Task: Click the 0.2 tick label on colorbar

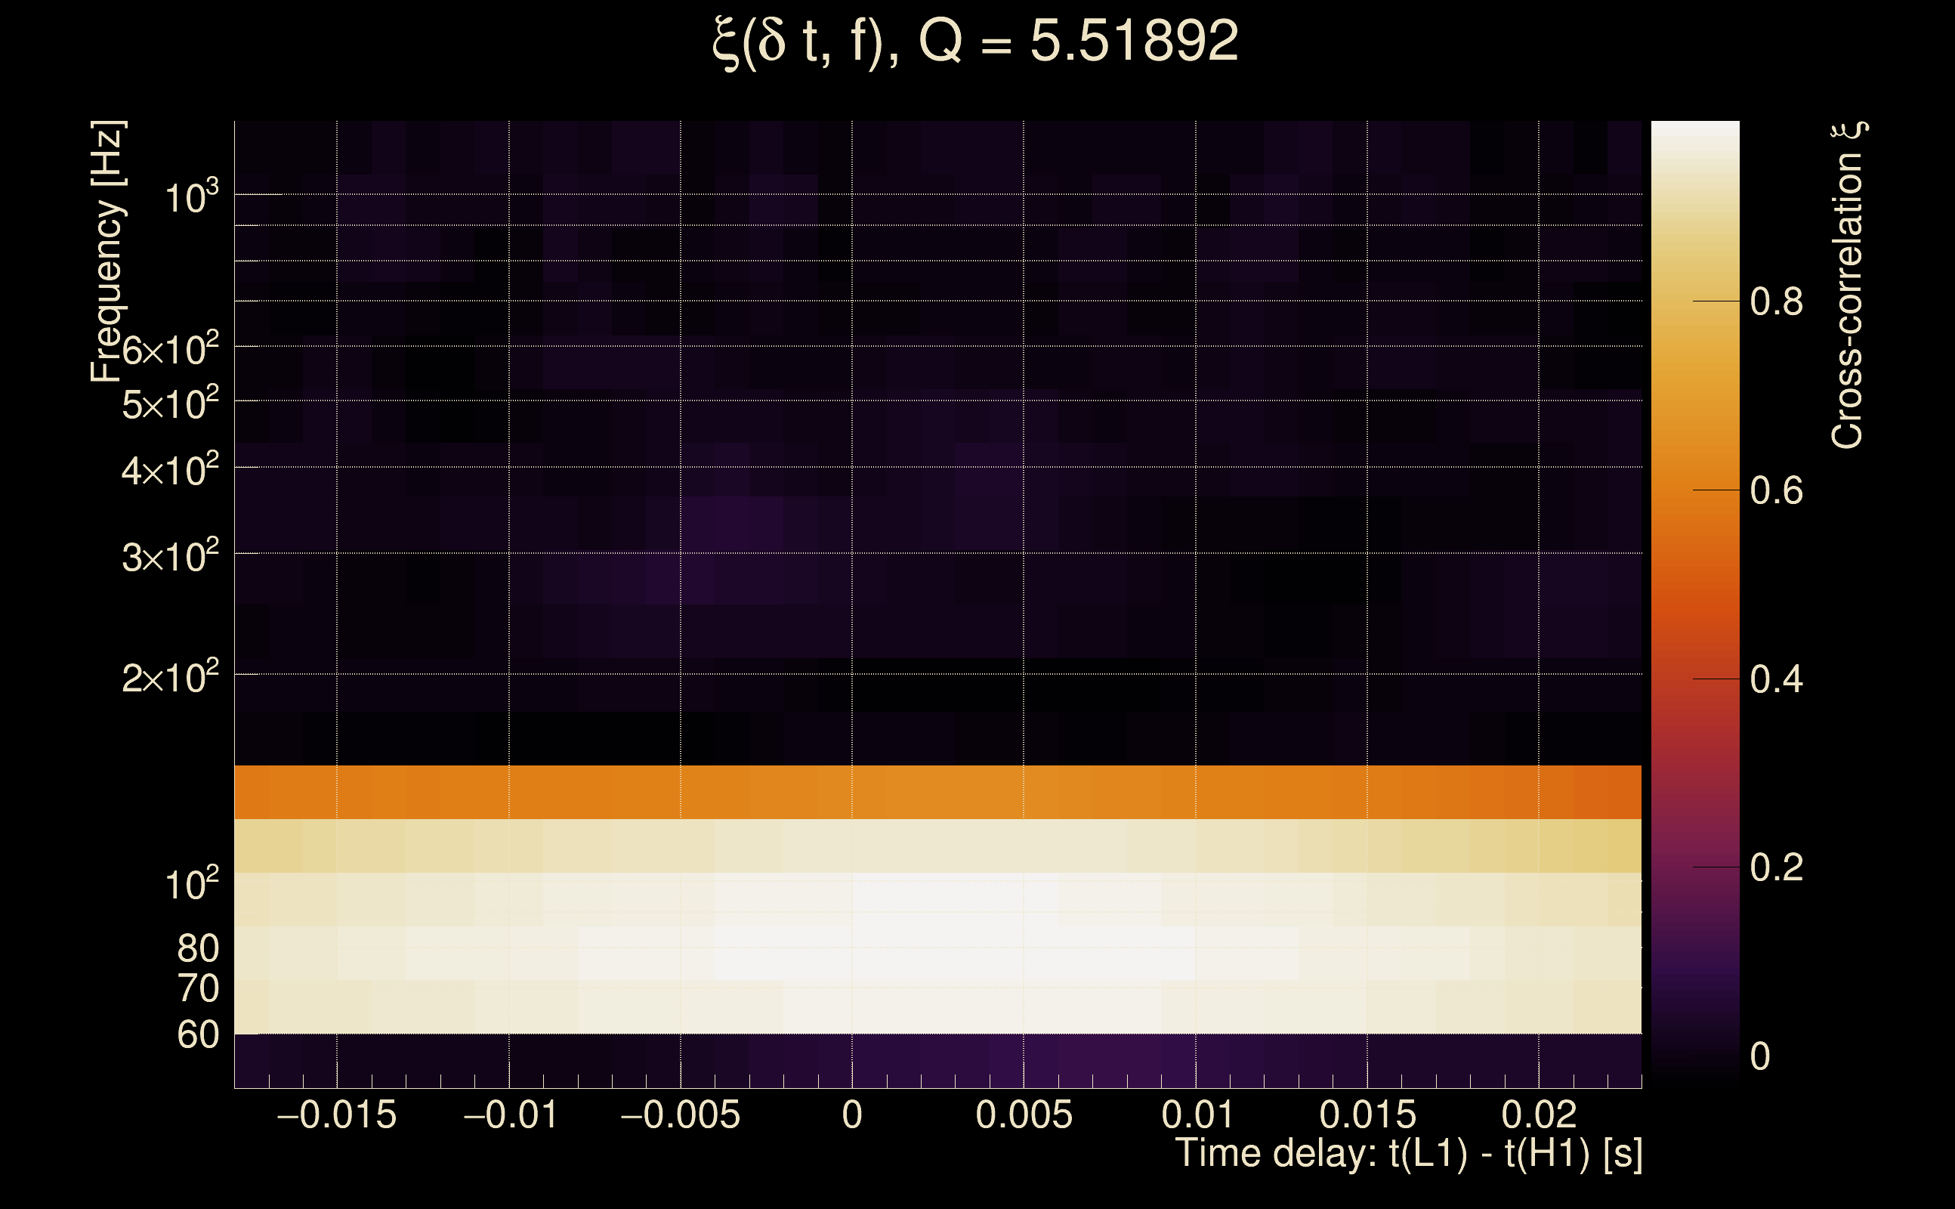Action: click(1776, 867)
